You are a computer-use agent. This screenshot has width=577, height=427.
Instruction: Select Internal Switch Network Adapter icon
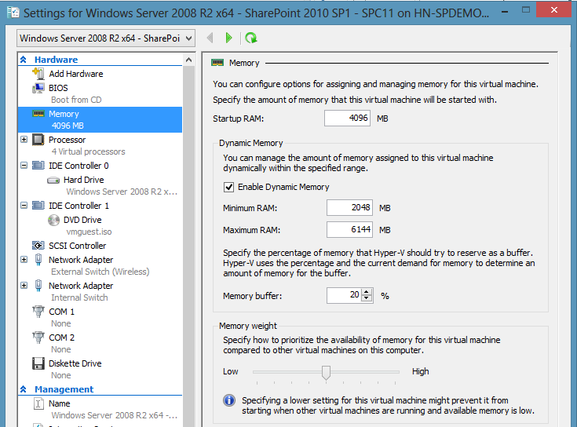tap(38, 286)
